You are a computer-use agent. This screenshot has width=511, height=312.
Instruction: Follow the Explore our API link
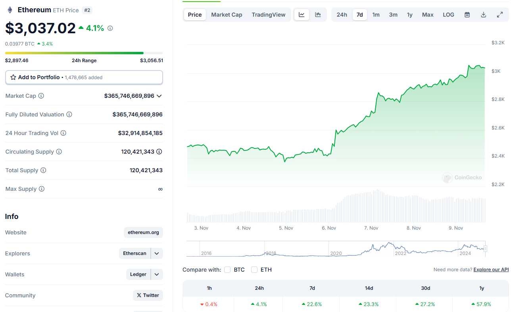[x=491, y=270]
